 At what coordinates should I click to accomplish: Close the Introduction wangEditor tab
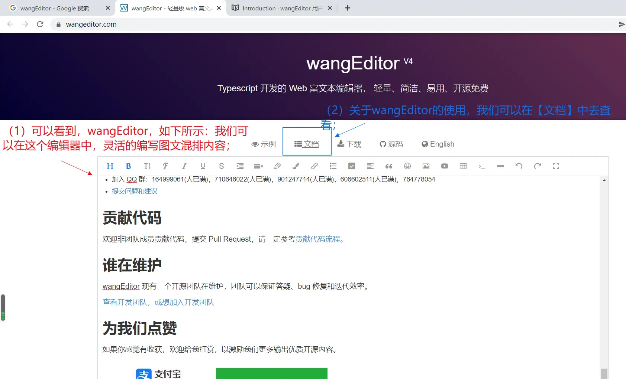click(x=330, y=8)
